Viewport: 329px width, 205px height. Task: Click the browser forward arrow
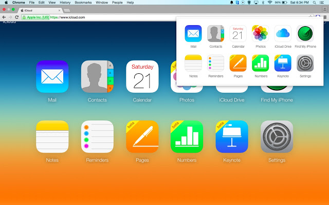coord(10,17)
